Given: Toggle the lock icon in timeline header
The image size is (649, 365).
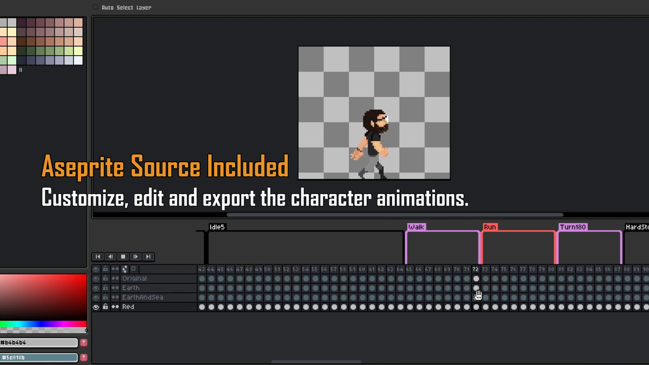Looking at the screenshot, I should click(x=105, y=269).
